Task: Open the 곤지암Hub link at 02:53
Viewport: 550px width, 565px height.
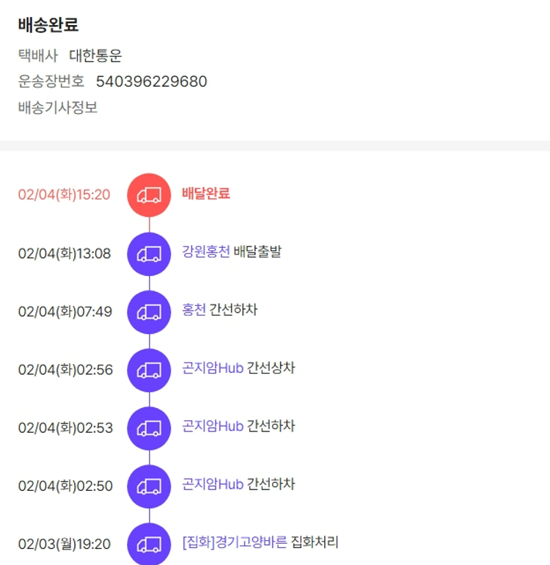Action: point(213,426)
